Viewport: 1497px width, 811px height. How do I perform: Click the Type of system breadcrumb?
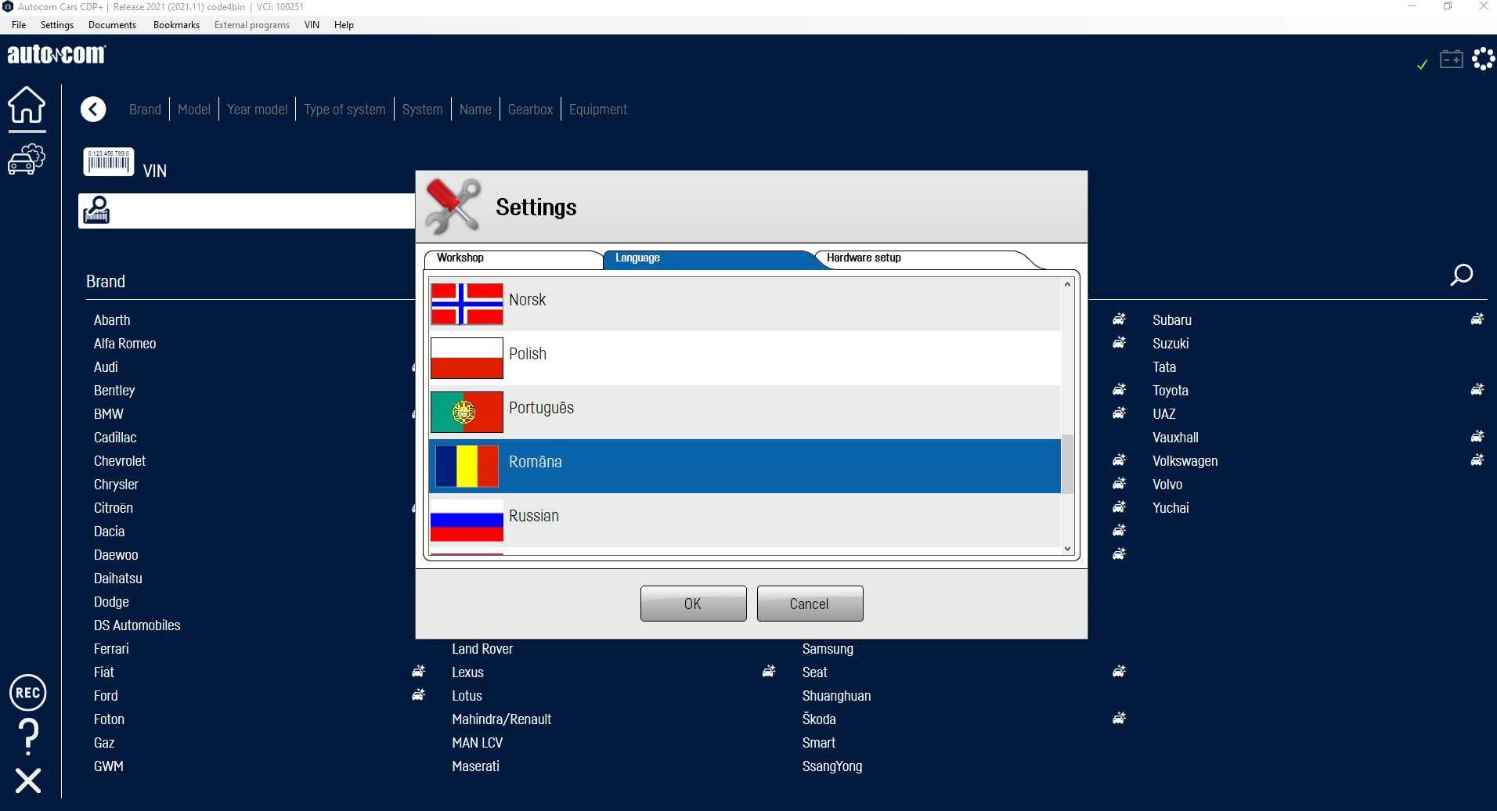[344, 110]
